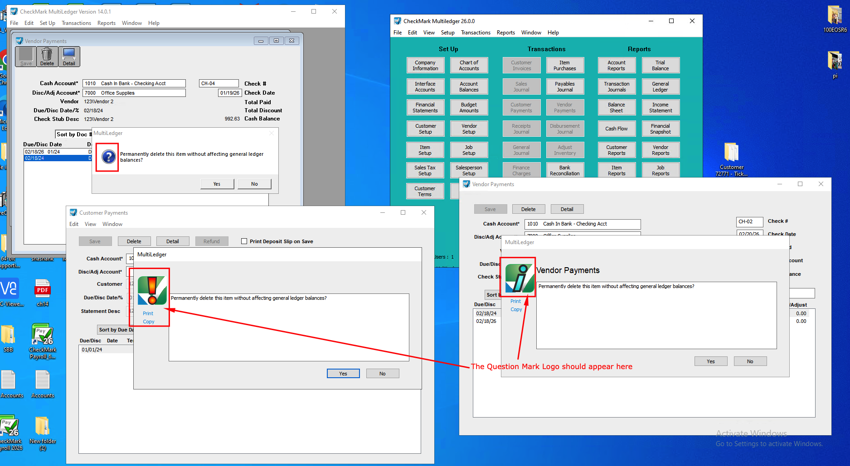Click the Customer Payments window title icon
850x466 pixels.
click(73, 212)
